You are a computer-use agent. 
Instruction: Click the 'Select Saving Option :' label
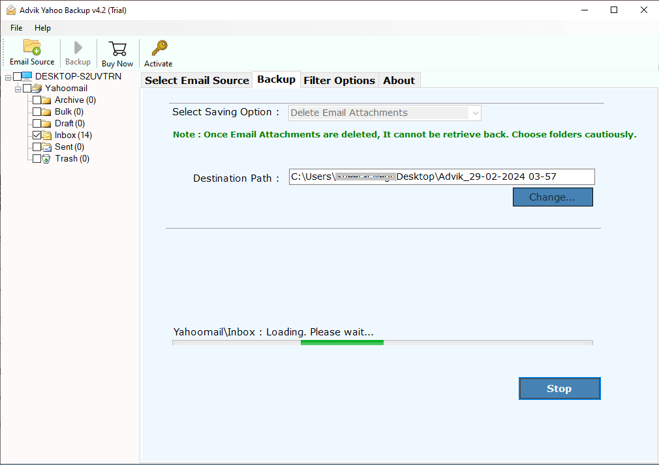226,112
